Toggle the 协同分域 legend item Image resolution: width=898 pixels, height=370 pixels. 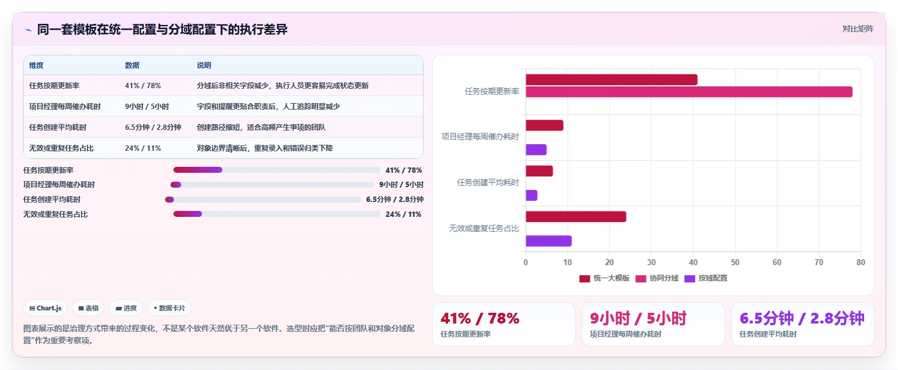coord(657,278)
